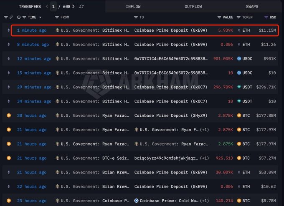
Task: Click USDC token icon in 15 minutes ago row
Action: pos(239,73)
